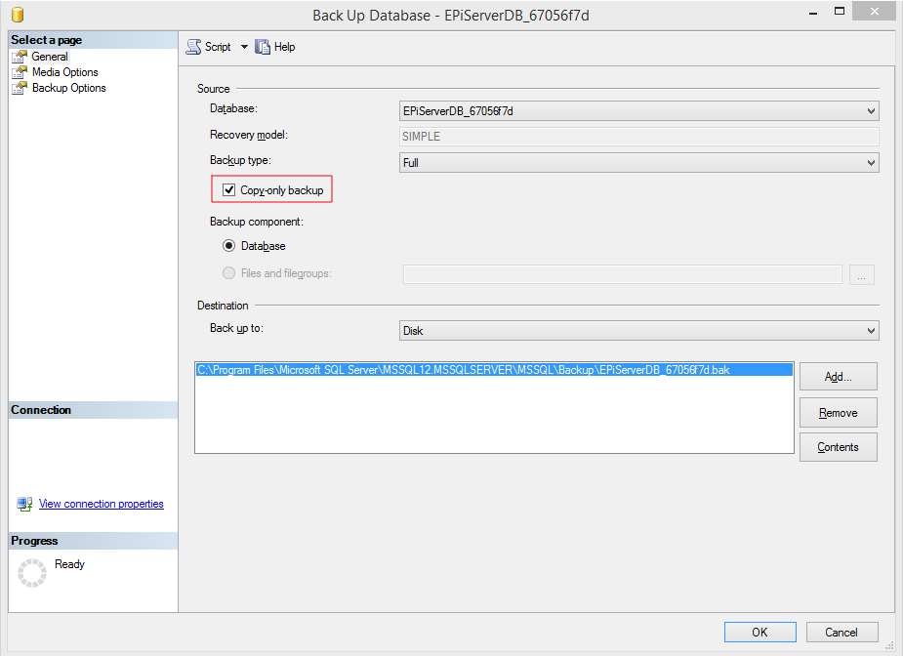Viewport: 903px width, 656px height.
Task: Switch to the Media Options page
Action: (x=64, y=72)
